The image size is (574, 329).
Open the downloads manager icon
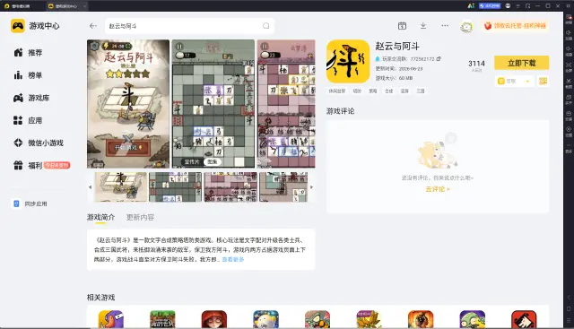click(x=423, y=26)
